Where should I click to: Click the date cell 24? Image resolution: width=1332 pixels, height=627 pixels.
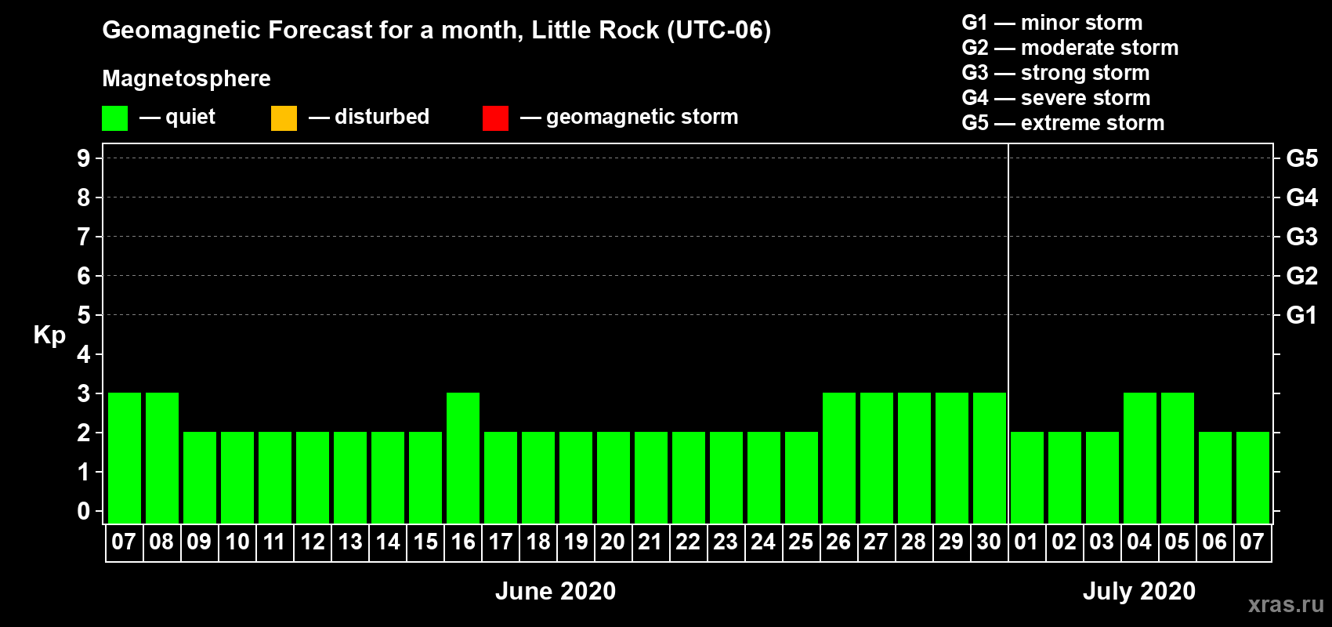tap(764, 542)
